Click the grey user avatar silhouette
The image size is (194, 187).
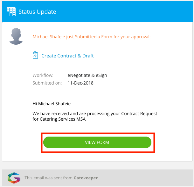click(16, 36)
